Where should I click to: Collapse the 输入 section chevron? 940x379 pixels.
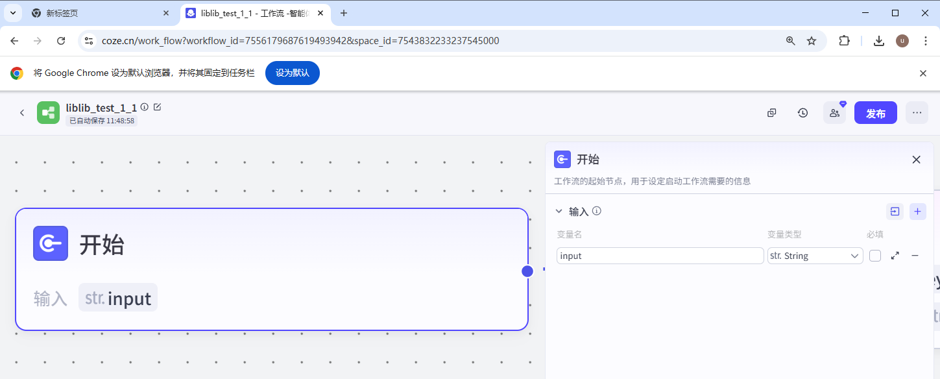coord(559,212)
